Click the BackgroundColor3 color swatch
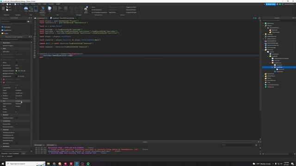Screen dimensions: 296x166 pos(17,71)
